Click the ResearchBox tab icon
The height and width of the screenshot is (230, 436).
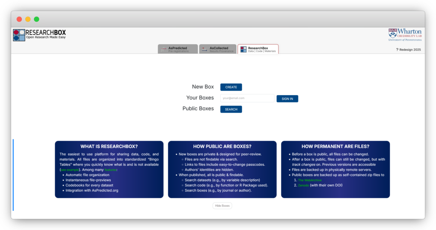click(x=243, y=49)
